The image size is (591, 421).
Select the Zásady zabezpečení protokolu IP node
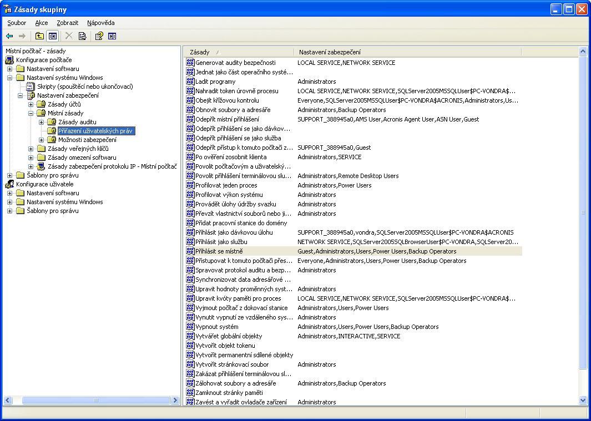pos(112,166)
